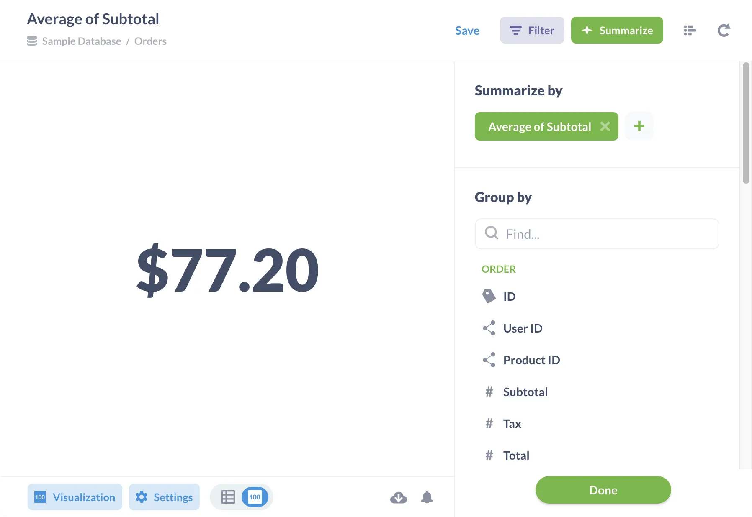The image size is (752, 517).
Task: Switch to scalar number view toggle
Action: click(x=255, y=497)
